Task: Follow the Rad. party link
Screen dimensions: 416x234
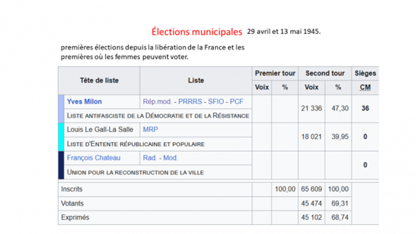Action: coord(150,158)
